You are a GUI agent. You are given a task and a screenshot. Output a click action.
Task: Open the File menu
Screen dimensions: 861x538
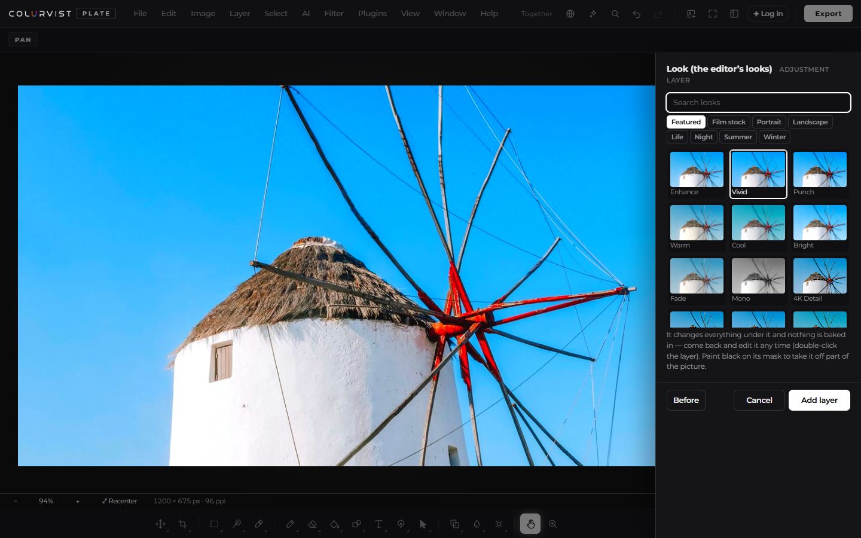point(141,14)
